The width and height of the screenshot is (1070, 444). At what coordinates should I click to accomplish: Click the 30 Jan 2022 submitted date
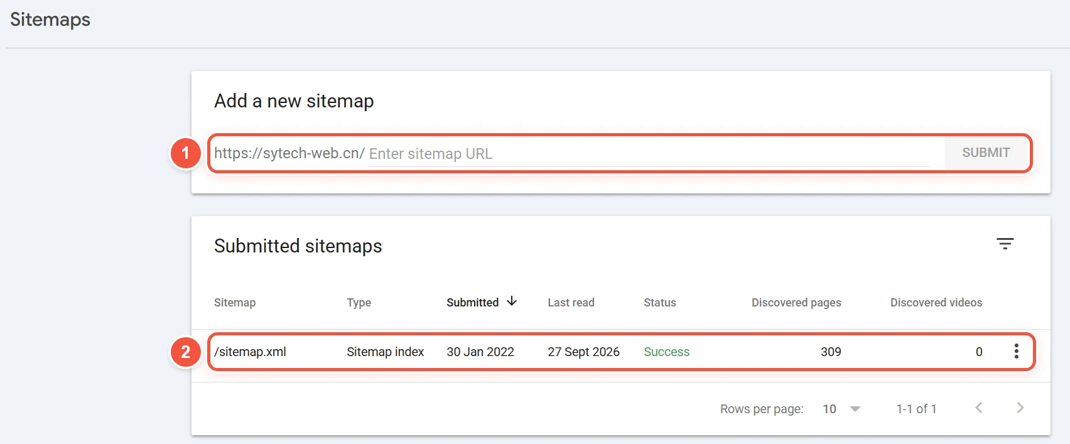click(480, 352)
